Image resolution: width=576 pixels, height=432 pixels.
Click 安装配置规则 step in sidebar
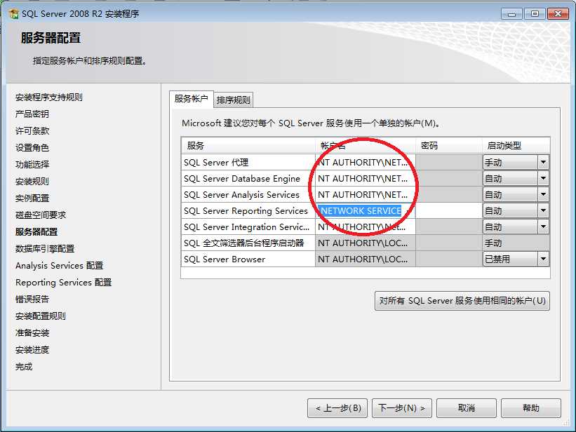point(41,316)
